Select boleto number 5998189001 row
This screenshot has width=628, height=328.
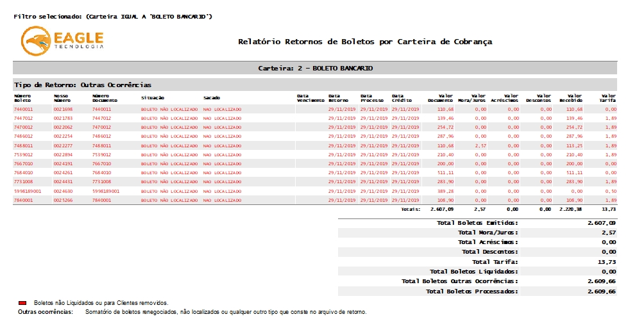pyautogui.click(x=28, y=191)
